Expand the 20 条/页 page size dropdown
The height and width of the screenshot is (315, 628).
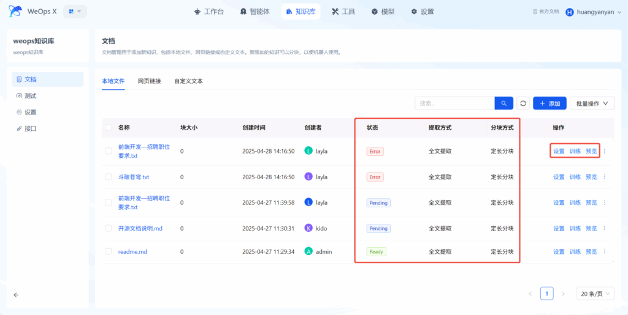pyautogui.click(x=595, y=294)
